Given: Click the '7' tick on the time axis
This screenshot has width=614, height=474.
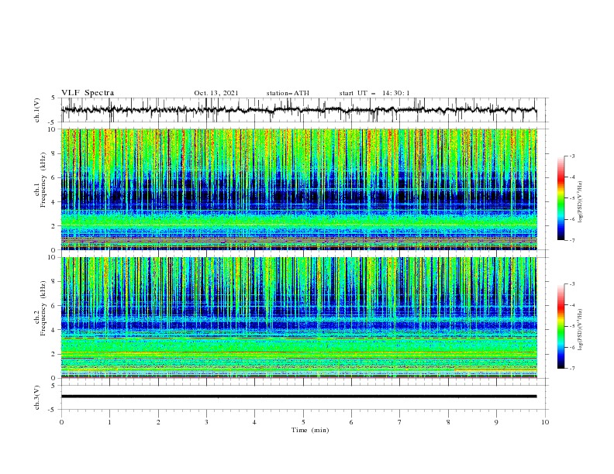Looking at the screenshot, I should (400, 422).
